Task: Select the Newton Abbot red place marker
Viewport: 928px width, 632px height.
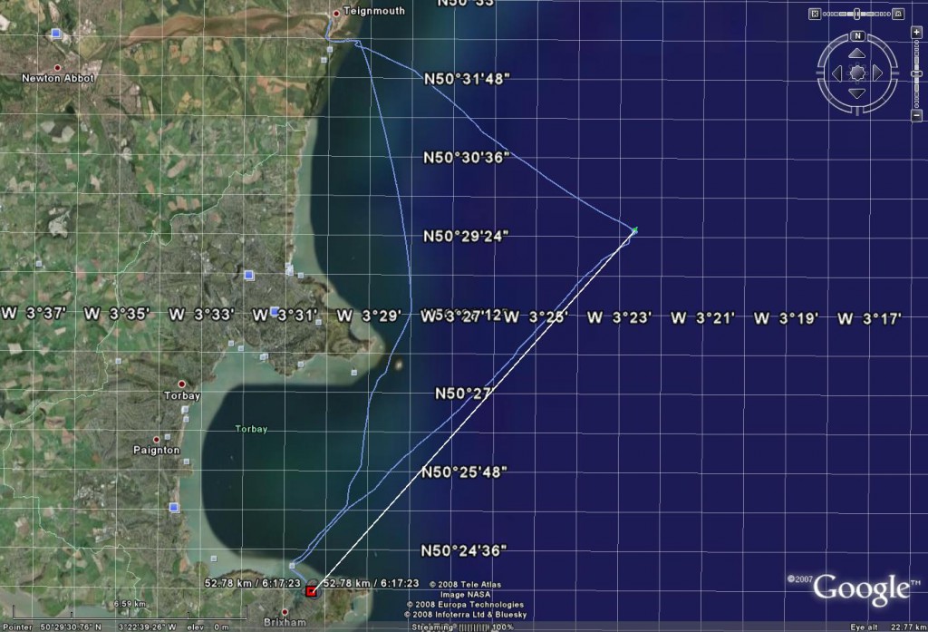Action: click(x=57, y=68)
